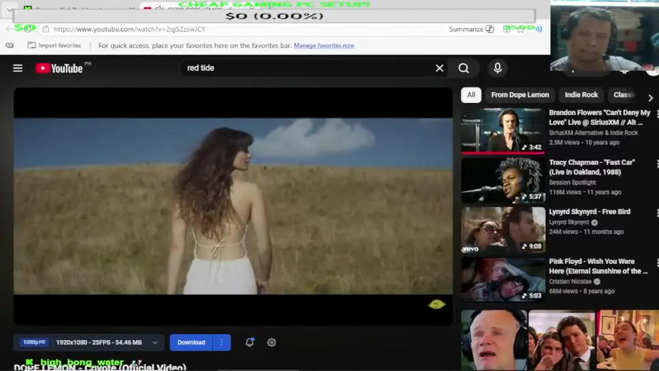Click channel name 'SiriusXM Alternative & Indie Rock'
This screenshot has height=371, width=659.
tap(593, 133)
